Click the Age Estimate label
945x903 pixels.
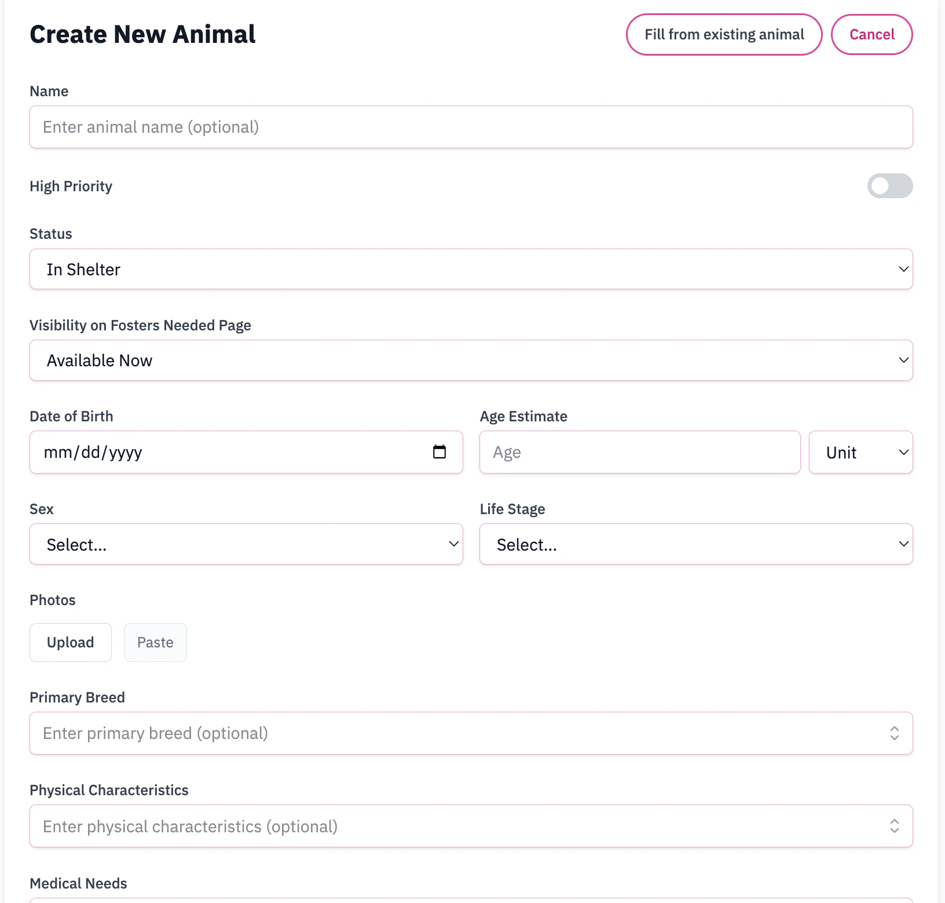[x=523, y=416]
